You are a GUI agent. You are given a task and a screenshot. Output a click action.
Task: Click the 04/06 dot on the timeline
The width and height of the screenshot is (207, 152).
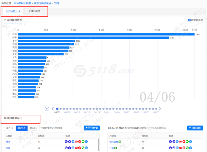point(57,109)
